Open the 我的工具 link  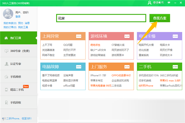click(x=23, y=27)
